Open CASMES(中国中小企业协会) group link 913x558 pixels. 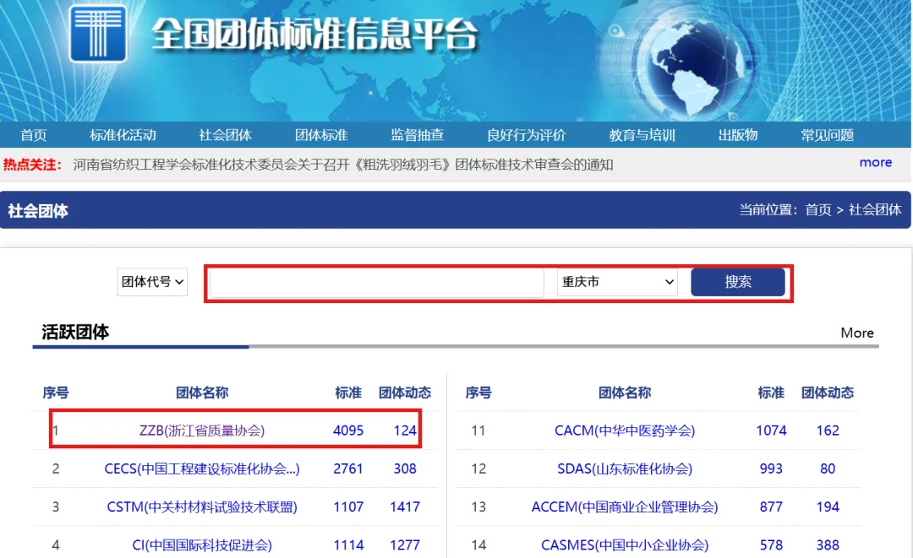[625, 545]
